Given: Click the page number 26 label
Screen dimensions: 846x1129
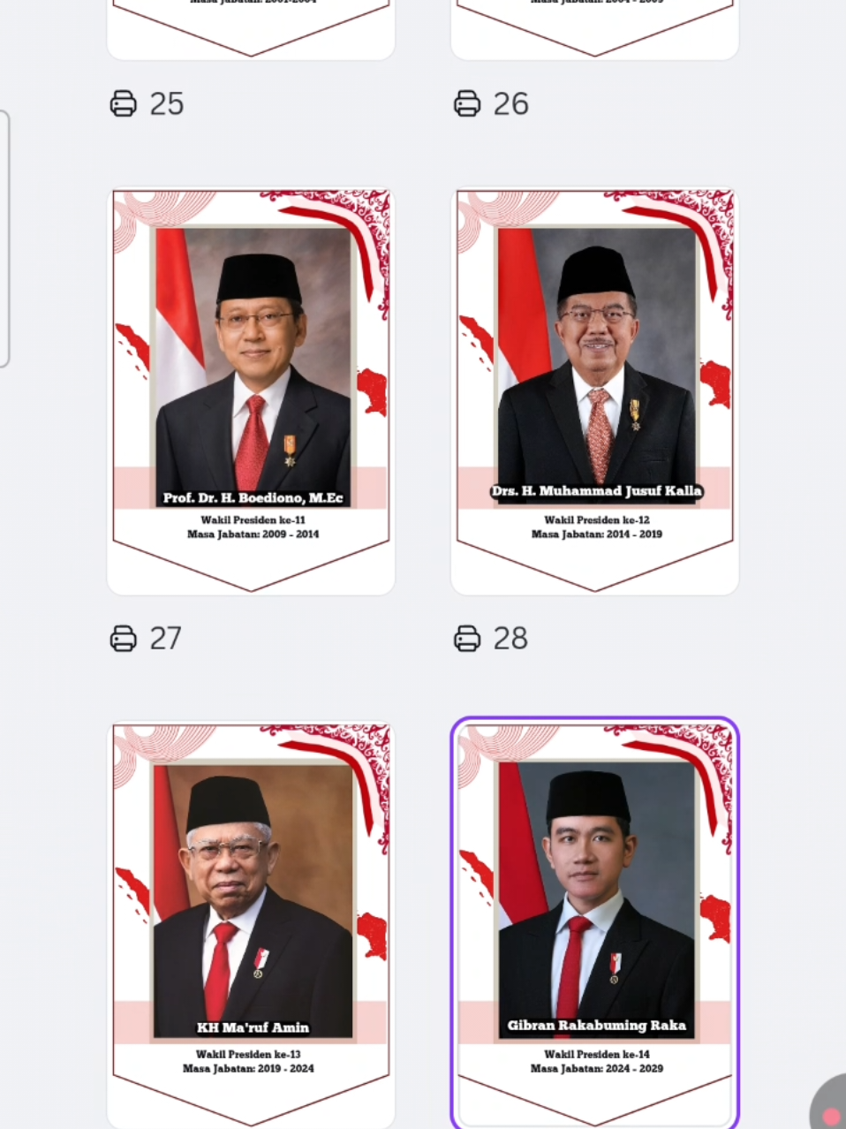Looking at the screenshot, I should tap(510, 104).
